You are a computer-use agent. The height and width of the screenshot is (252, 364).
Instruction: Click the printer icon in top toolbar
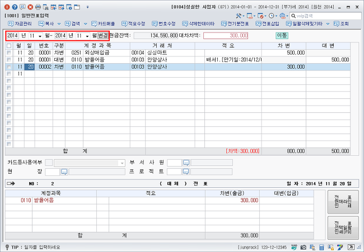[38, 7]
